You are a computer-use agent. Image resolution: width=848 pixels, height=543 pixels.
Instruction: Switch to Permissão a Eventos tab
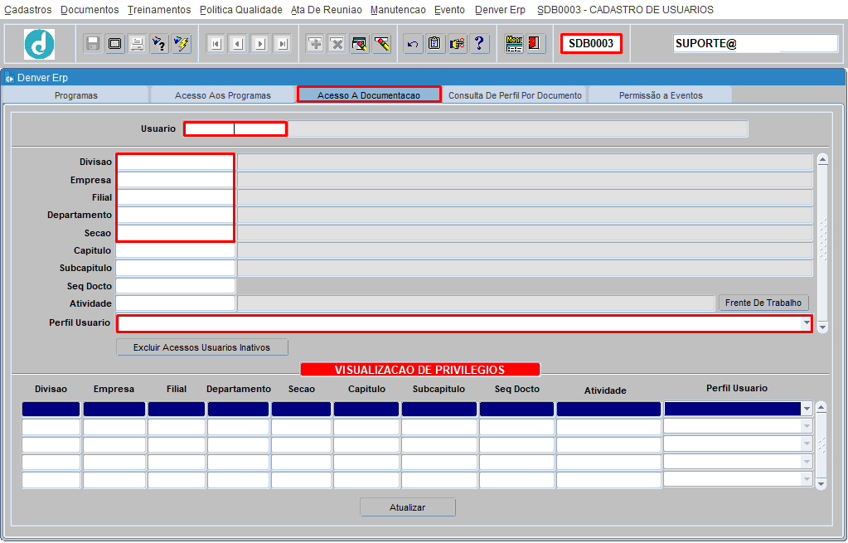pyautogui.click(x=661, y=95)
